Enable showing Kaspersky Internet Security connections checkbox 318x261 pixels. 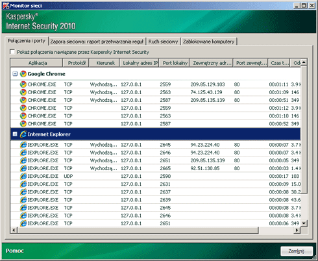(x=12, y=52)
